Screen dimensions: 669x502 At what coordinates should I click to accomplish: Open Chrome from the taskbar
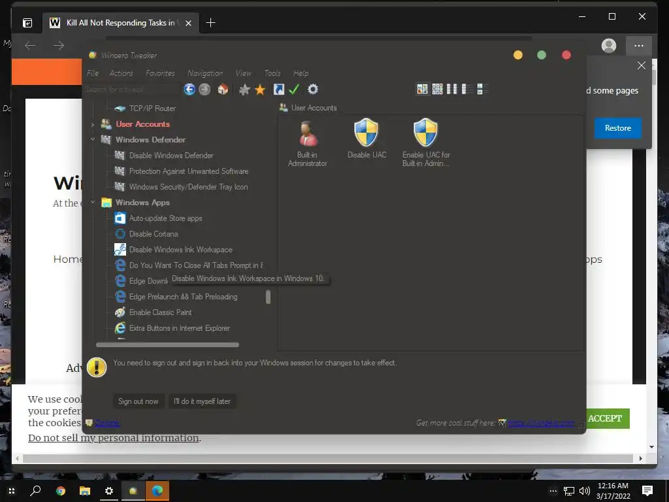pyautogui.click(x=61, y=491)
